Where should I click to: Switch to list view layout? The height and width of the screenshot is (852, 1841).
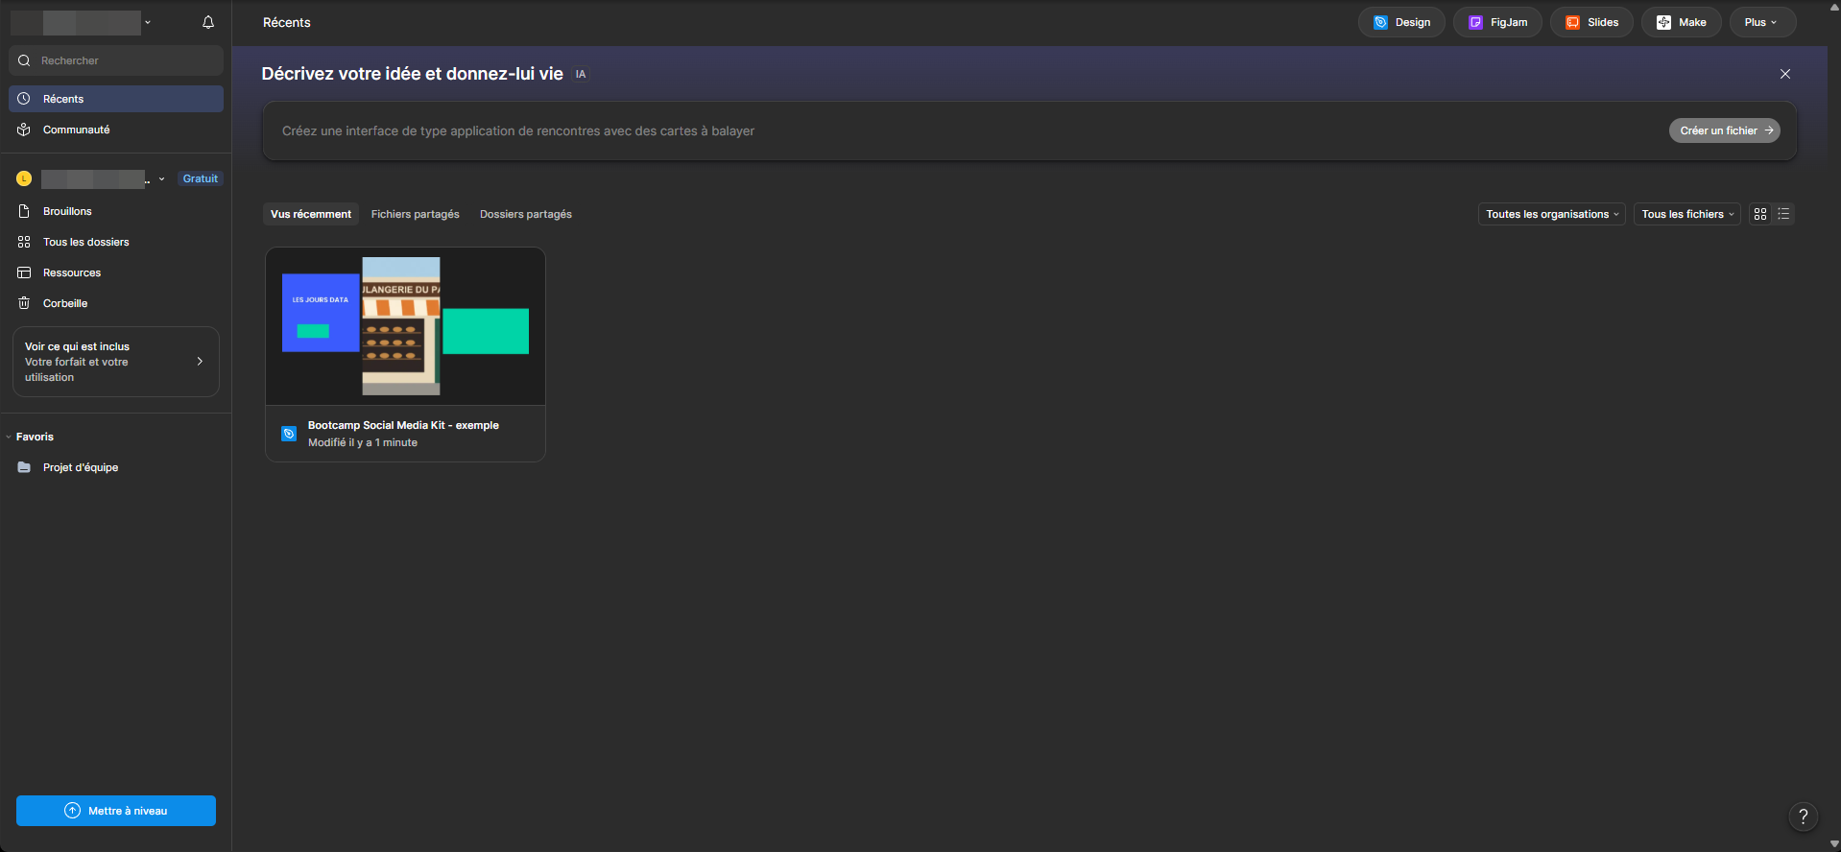click(1783, 214)
